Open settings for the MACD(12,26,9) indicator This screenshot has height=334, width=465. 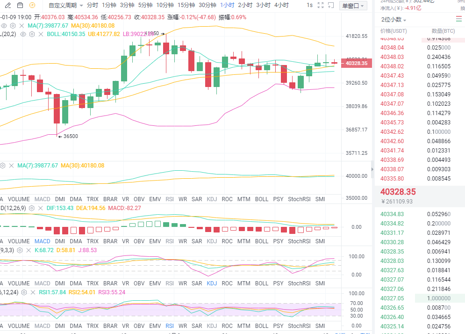pos(31,208)
